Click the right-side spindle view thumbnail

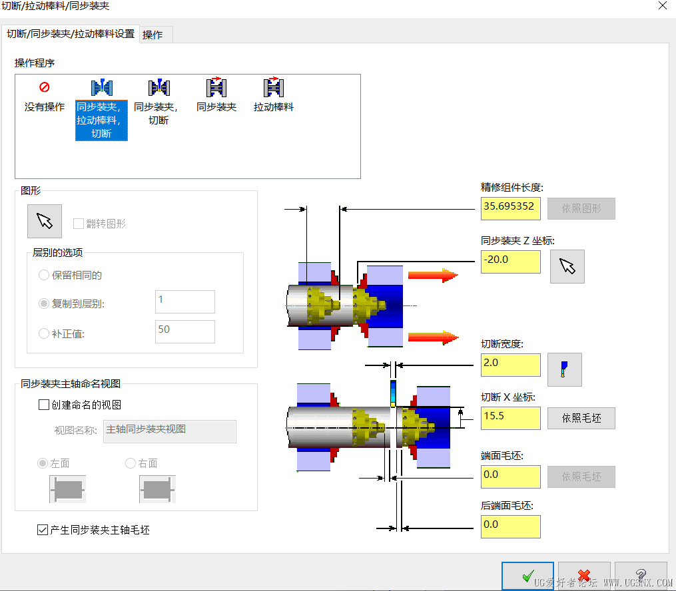click(157, 489)
